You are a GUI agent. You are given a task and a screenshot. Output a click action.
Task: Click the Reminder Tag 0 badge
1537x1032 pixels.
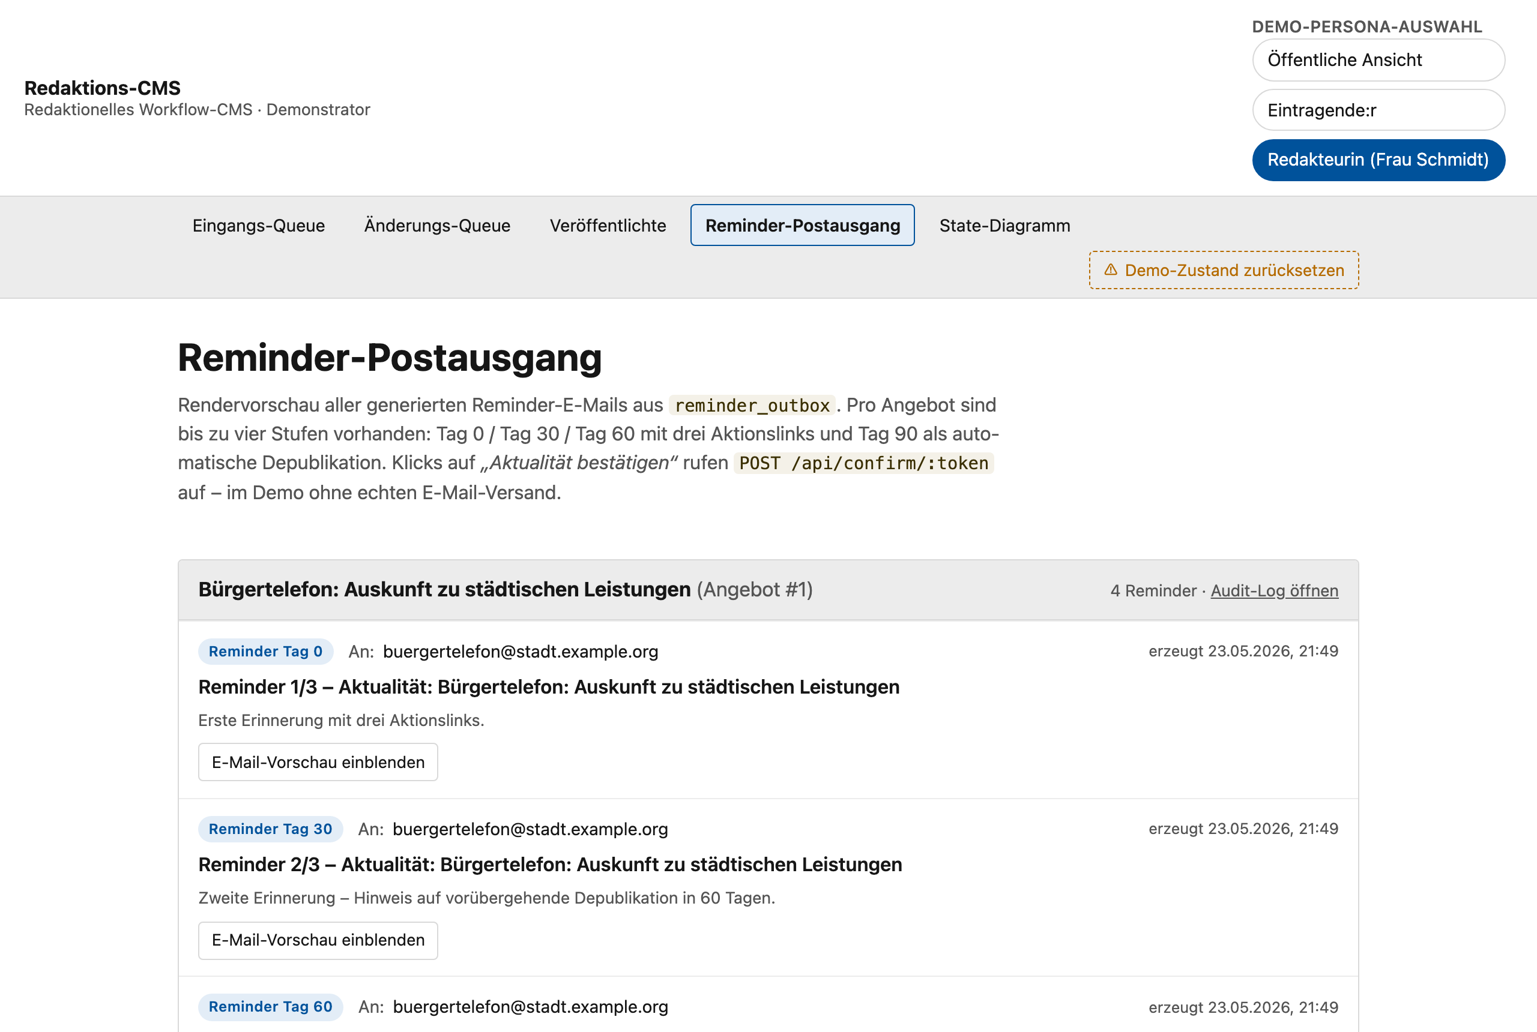[x=265, y=652]
